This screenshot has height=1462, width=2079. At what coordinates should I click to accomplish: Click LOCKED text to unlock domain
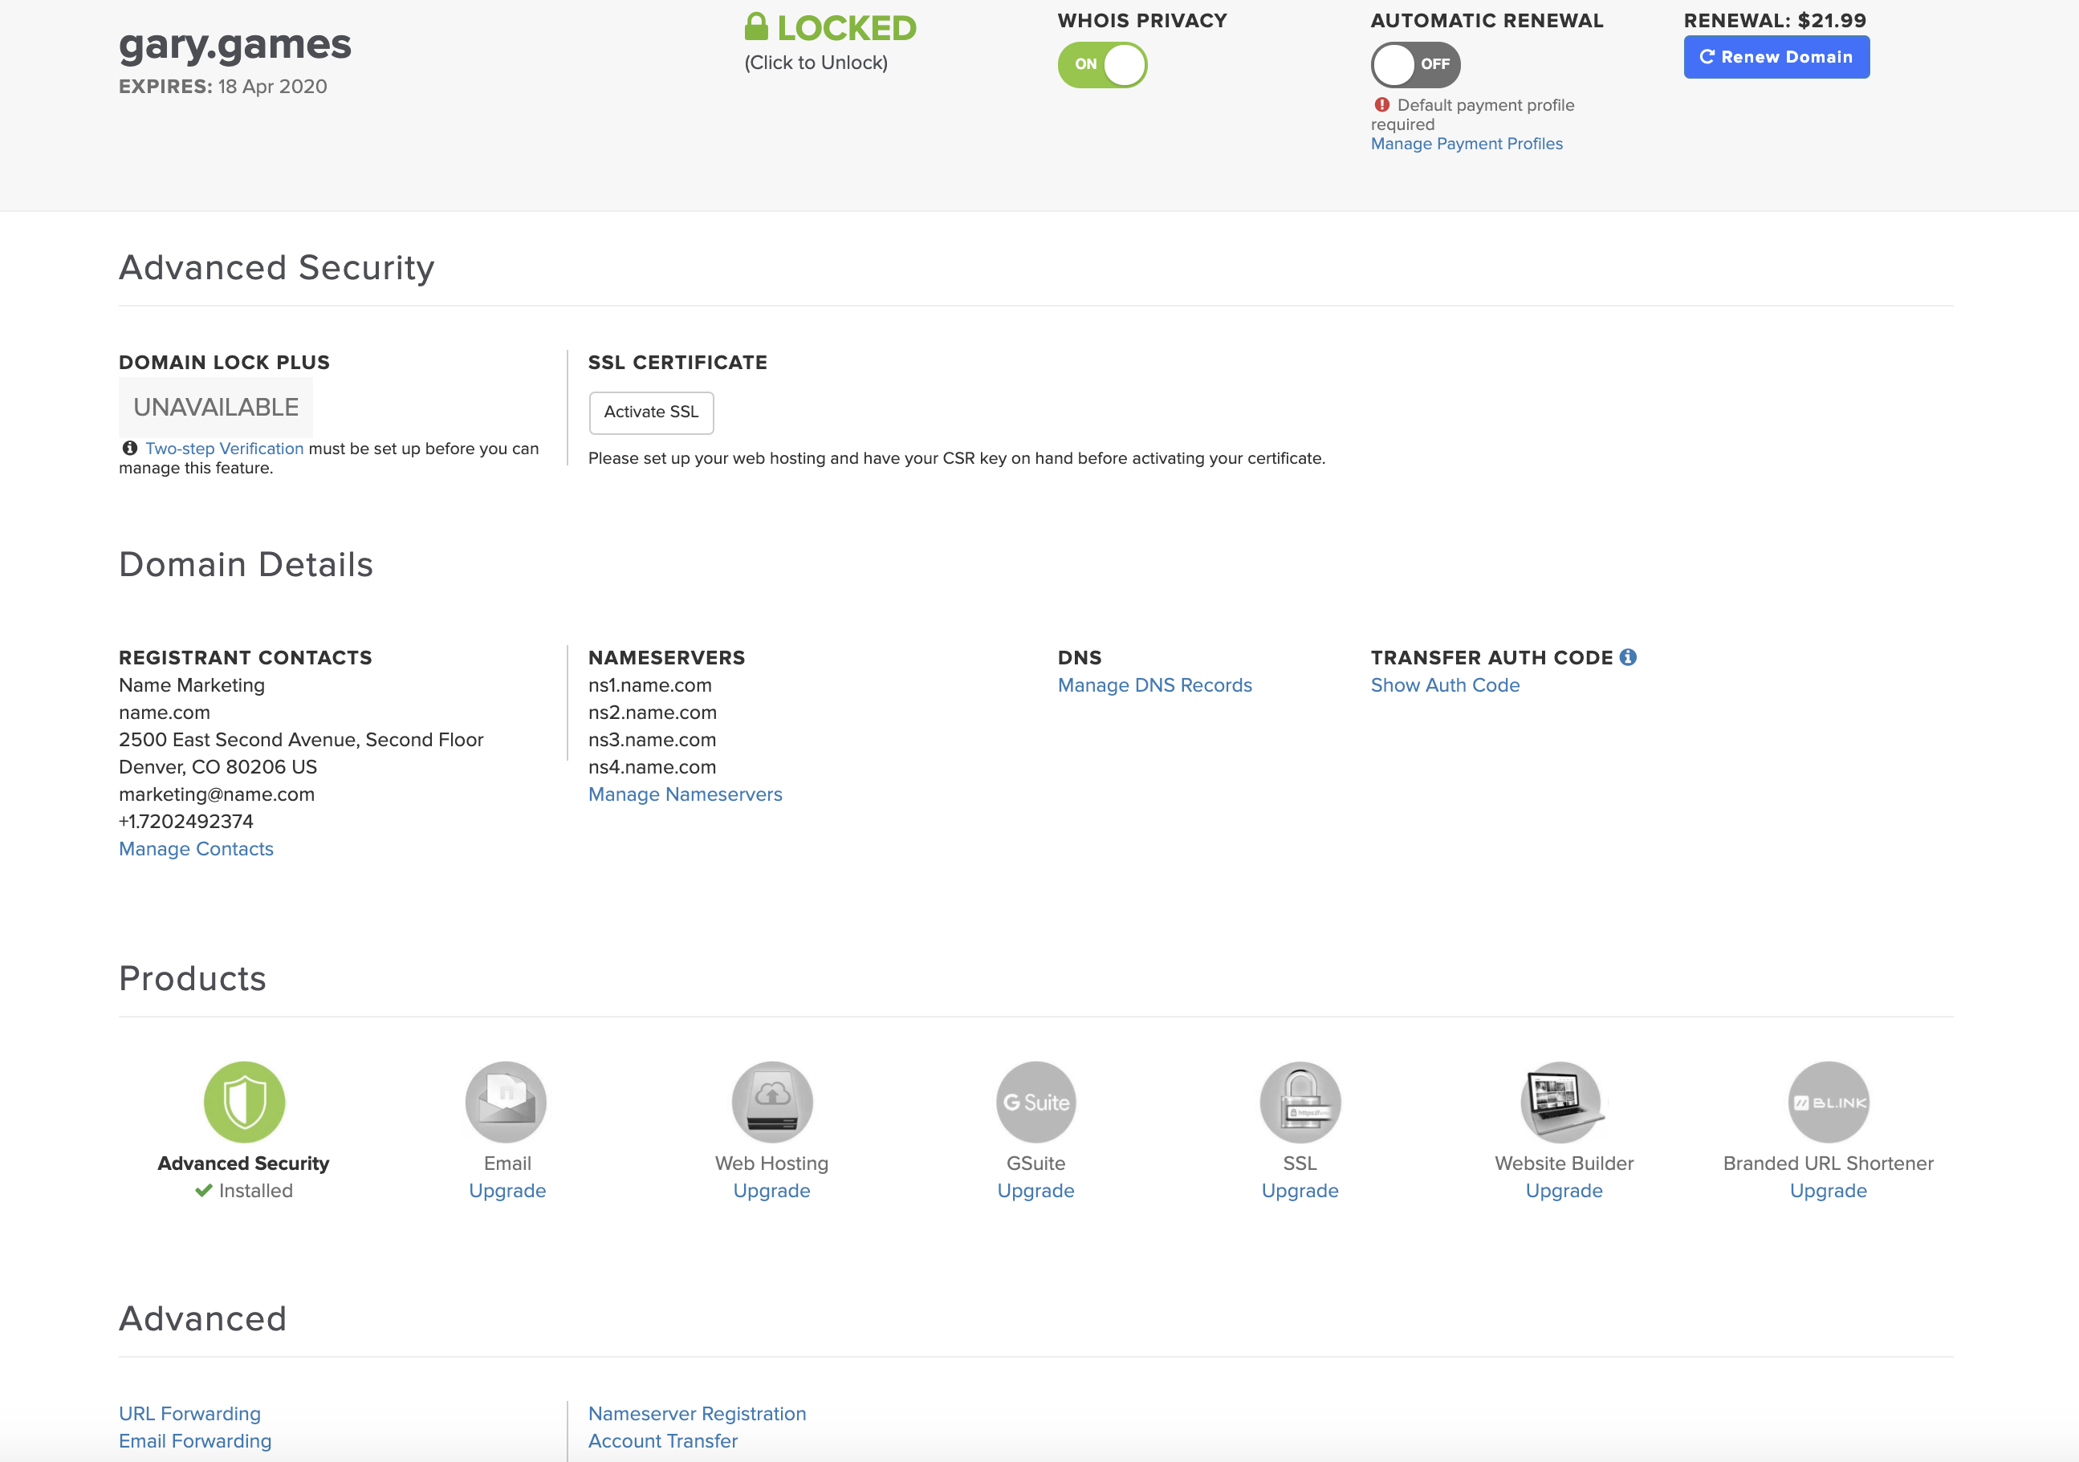pos(847,27)
